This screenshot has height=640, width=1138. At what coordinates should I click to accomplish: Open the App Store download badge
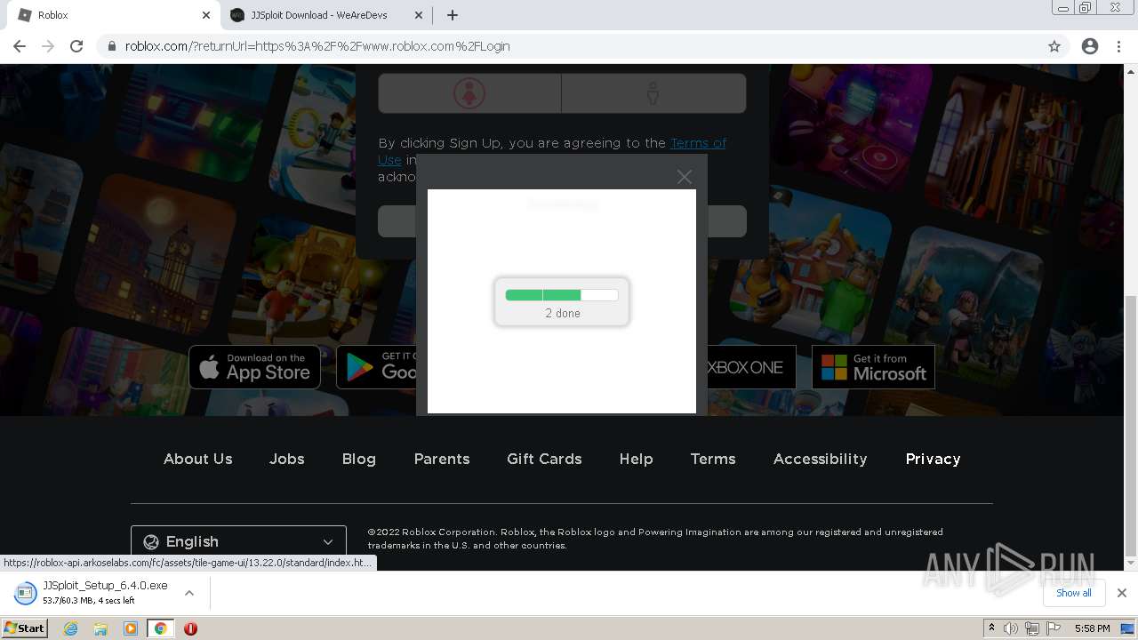click(254, 367)
